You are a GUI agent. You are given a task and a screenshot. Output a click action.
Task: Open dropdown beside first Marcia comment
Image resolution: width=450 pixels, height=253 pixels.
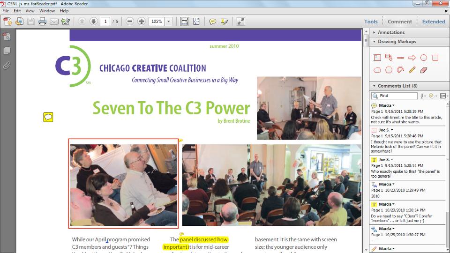pyautogui.click(x=393, y=105)
